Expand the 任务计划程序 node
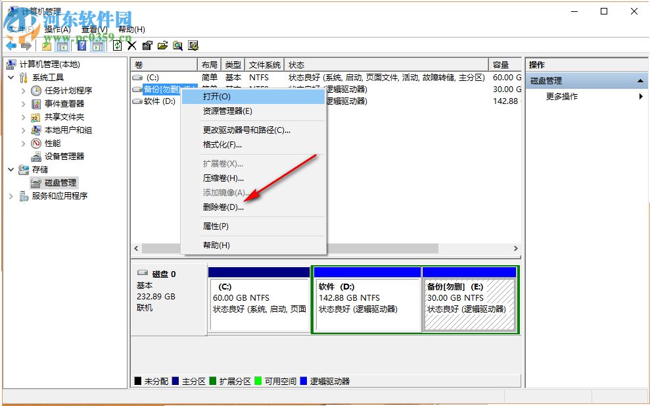This screenshot has width=650, height=406. [22, 91]
